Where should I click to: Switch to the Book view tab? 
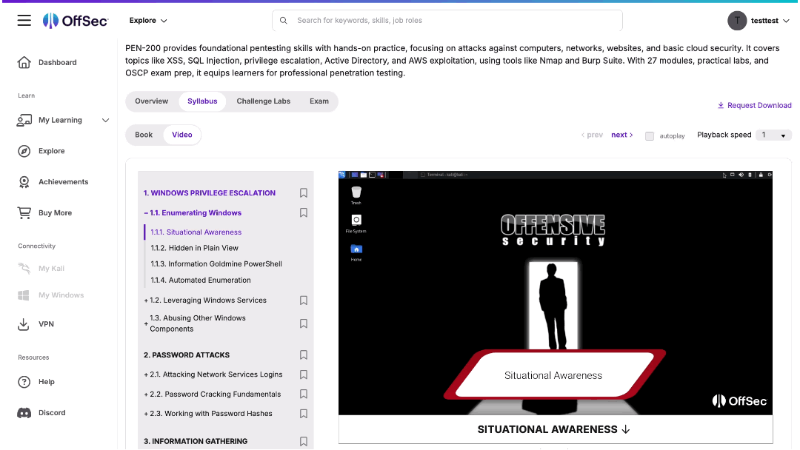144,135
